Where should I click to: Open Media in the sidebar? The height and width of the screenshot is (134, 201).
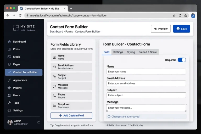click(x=17, y=57)
